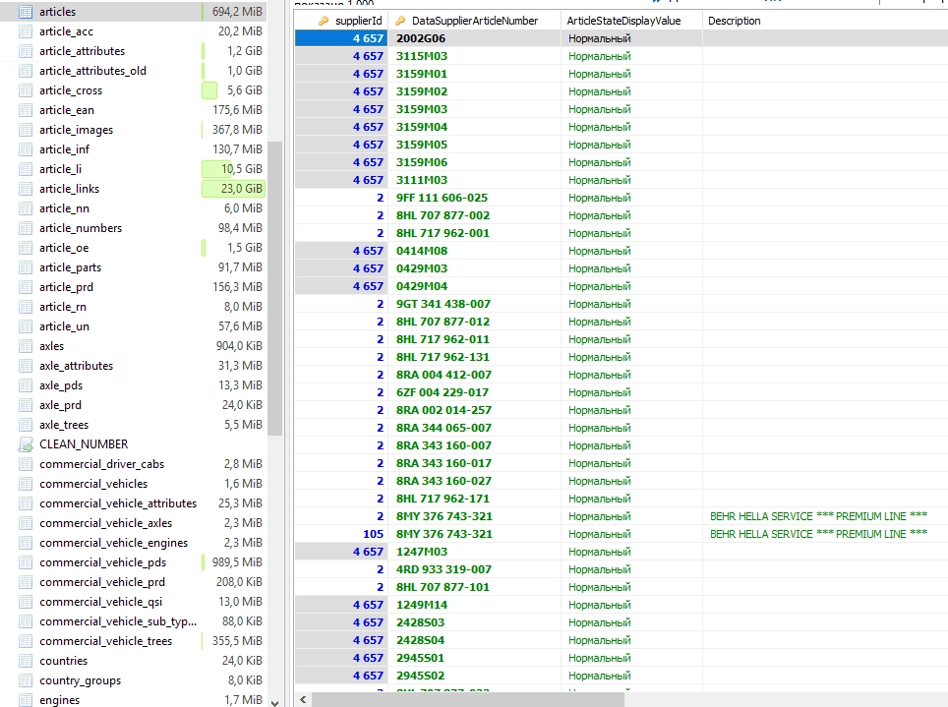Open the article_parts table
Viewport: 948px width, 707px height.
70,267
